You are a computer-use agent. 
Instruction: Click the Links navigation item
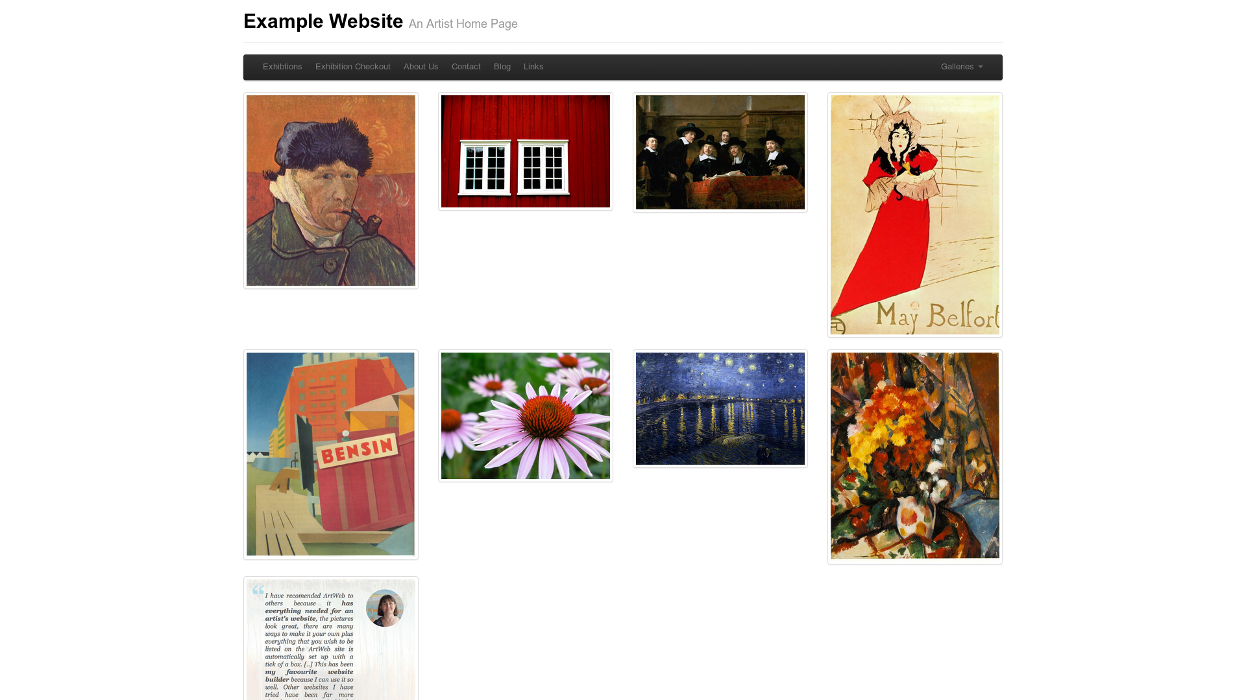[x=533, y=67]
